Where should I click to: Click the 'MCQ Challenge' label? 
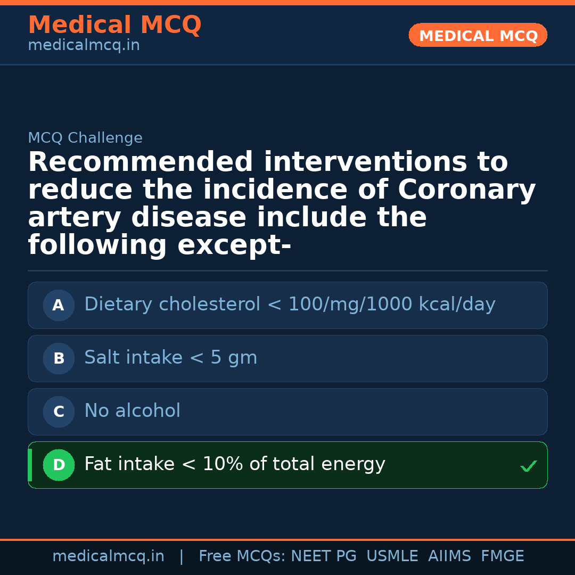click(x=85, y=138)
